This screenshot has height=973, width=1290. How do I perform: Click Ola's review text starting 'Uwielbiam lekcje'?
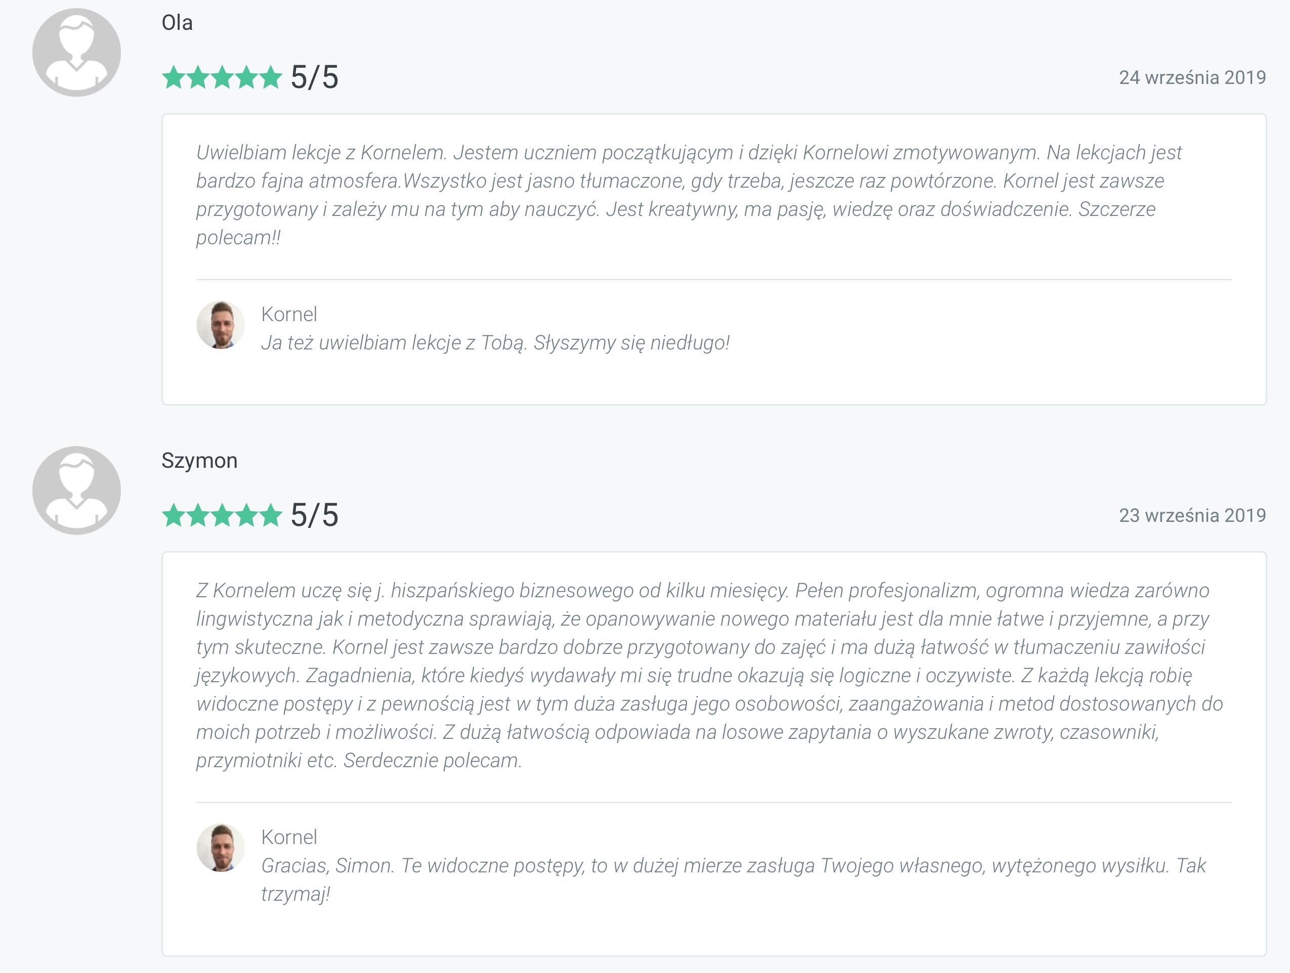tap(689, 195)
